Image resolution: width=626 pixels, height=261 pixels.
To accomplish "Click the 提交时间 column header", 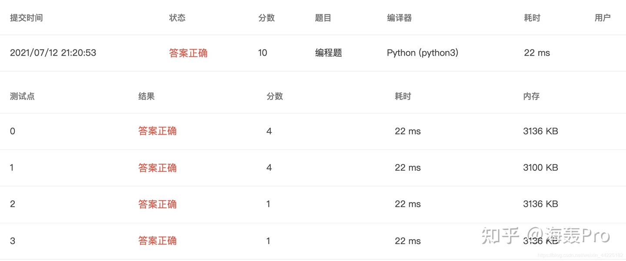I will pyautogui.click(x=26, y=18).
